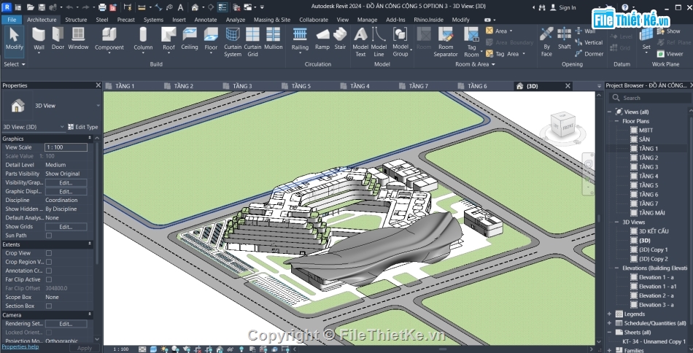Toggle Crop Region Visible checkbox

[49, 262]
